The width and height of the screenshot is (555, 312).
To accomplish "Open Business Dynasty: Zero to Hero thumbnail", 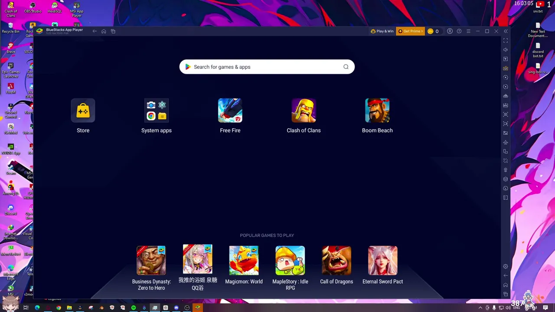I will pos(151,260).
